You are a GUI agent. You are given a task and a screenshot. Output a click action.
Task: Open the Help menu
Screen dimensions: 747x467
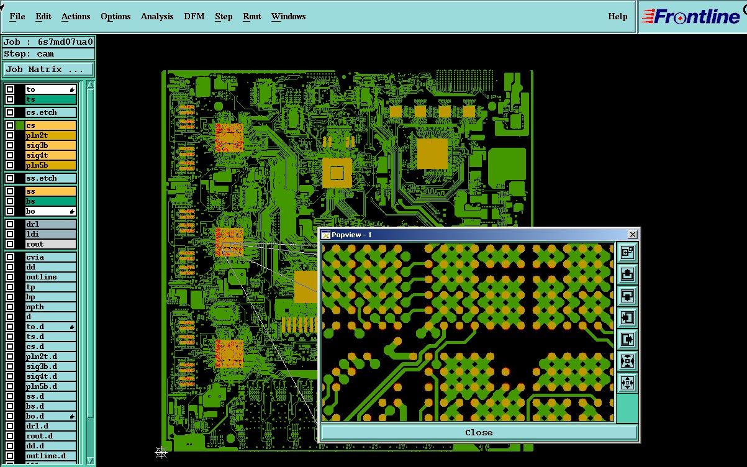tap(618, 16)
